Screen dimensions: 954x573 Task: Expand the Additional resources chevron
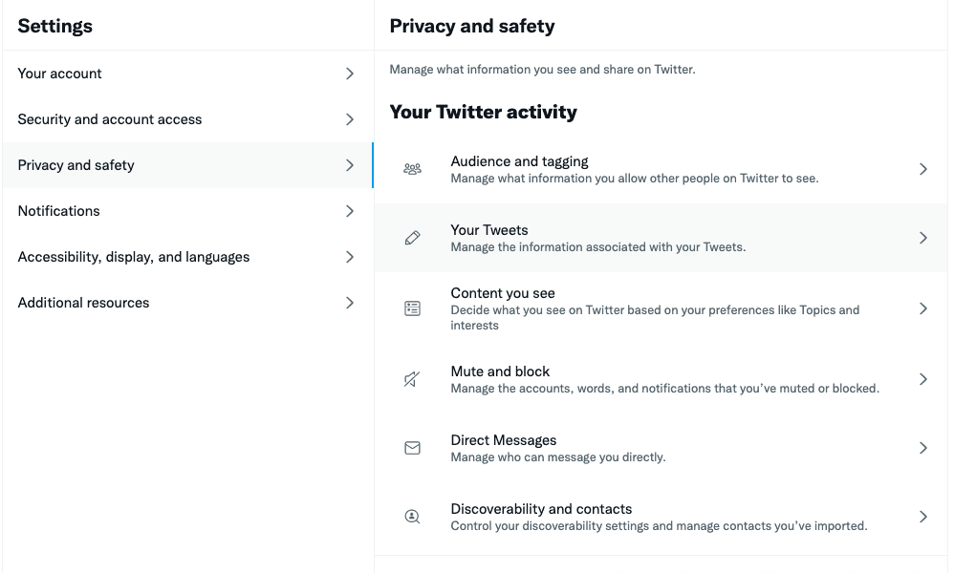349,303
